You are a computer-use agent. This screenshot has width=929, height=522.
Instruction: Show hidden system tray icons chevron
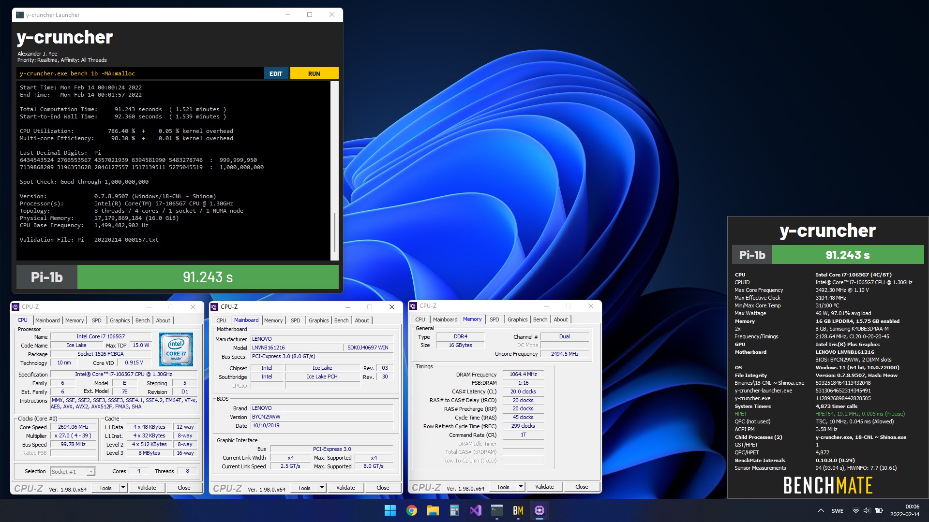tap(821, 510)
